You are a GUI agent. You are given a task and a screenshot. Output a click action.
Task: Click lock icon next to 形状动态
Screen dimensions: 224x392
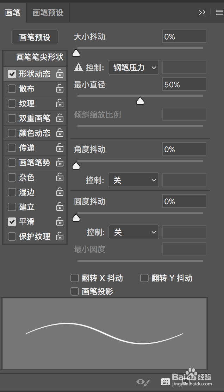[60, 74]
